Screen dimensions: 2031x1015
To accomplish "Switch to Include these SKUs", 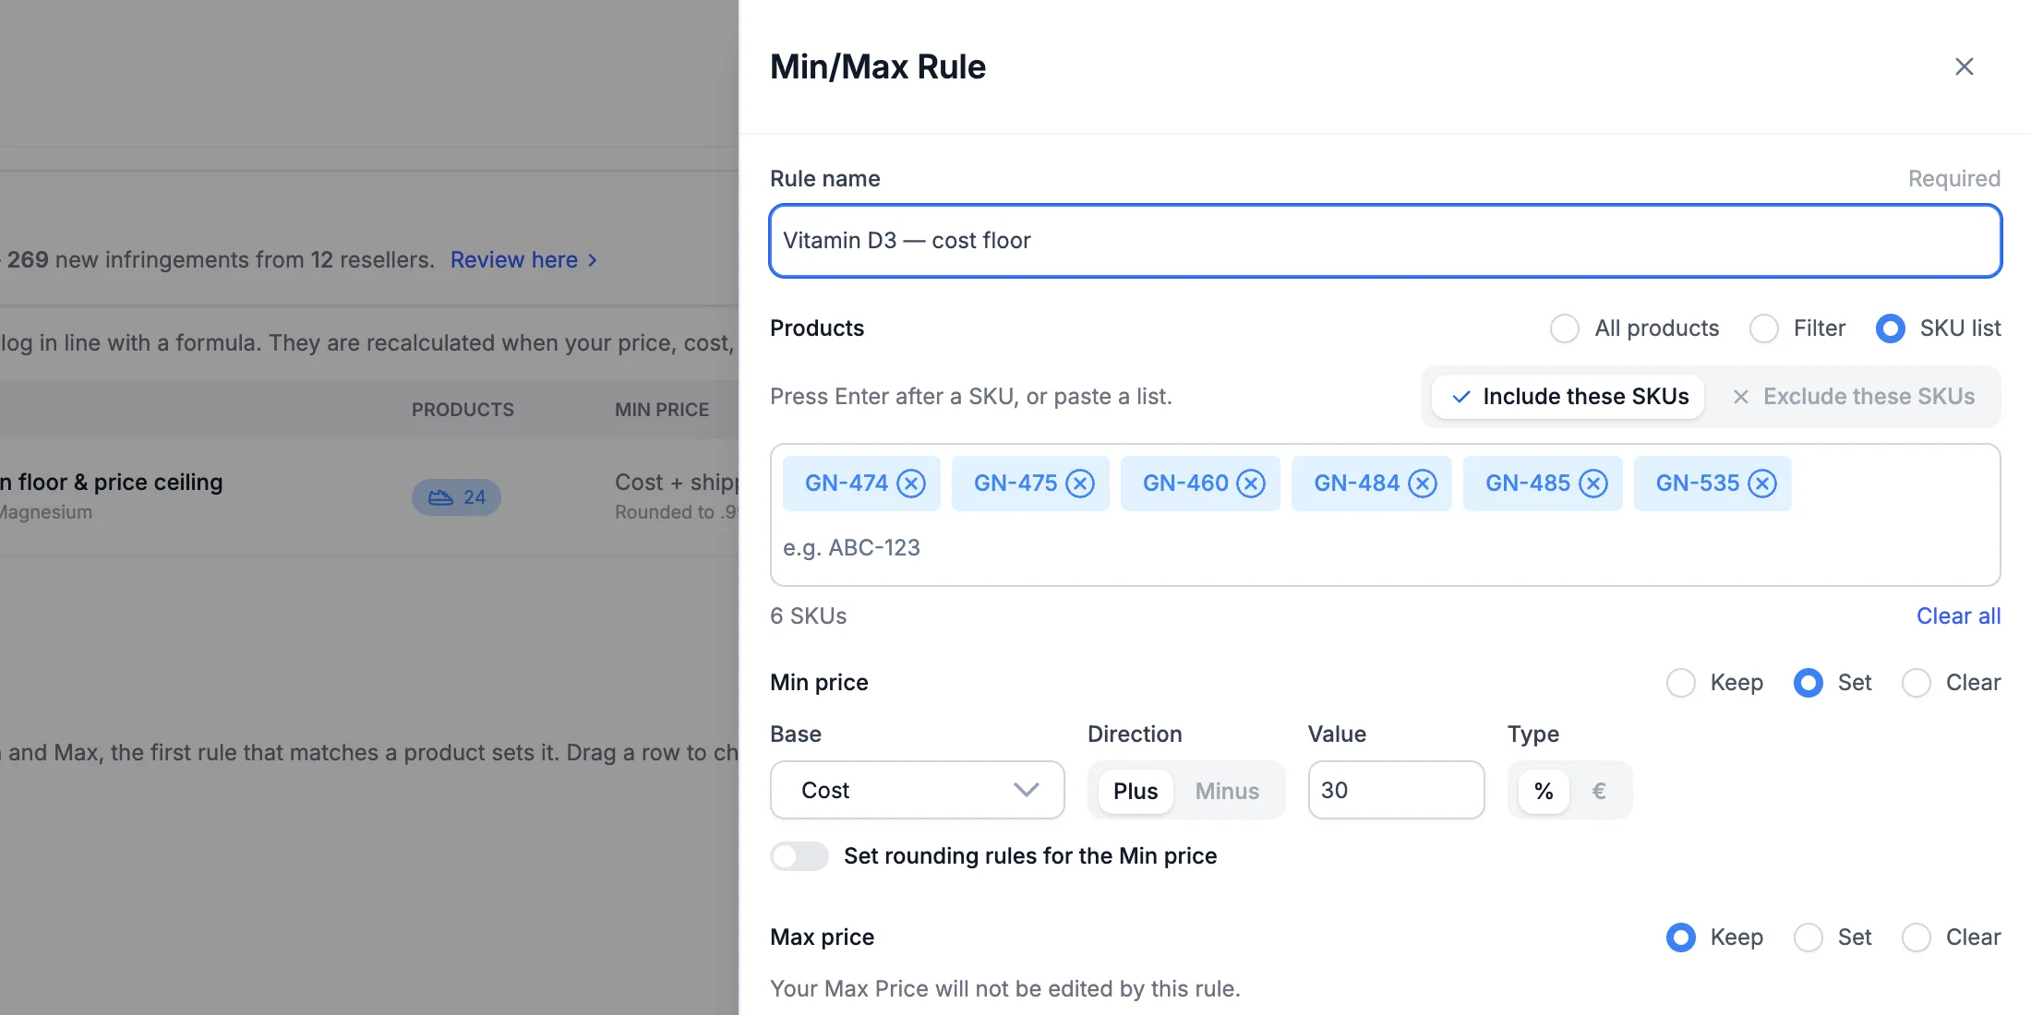I will coord(1568,397).
